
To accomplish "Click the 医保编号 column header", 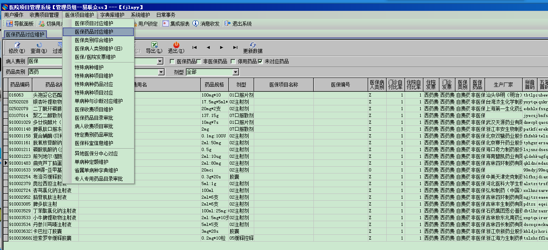I will pyautogui.click(x=341, y=85).
